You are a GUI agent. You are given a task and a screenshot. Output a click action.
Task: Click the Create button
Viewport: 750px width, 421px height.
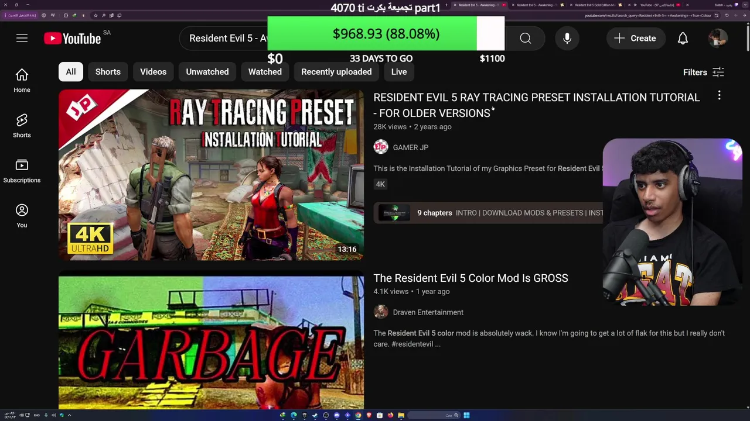coord(635,38)
